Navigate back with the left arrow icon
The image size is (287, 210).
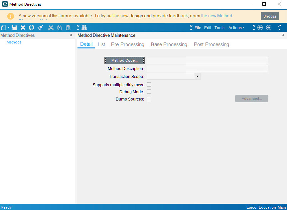260,28
